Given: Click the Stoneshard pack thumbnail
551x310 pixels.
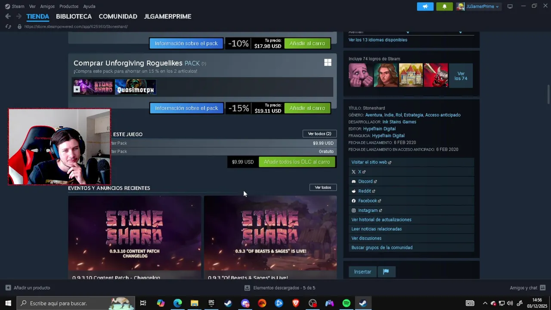Looking at the screenshot, I should (x=94, y=87).
